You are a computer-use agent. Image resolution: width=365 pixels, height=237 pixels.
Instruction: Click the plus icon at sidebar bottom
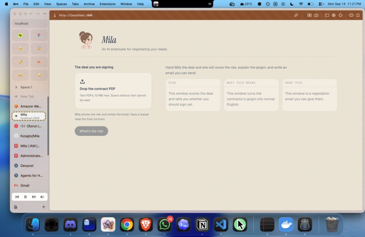pyautogui.click(x=43, y=207)
